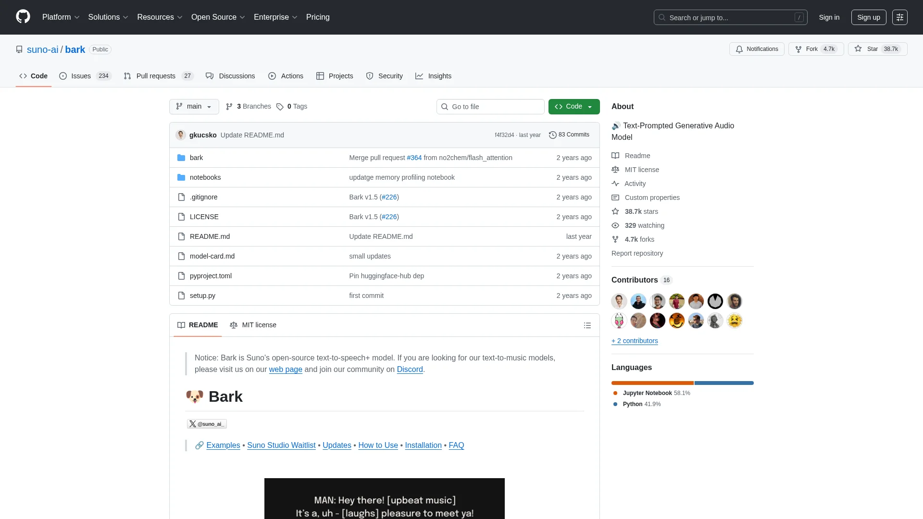
Task: Open the notebooks folder
Action: pyautogui.click(x=205, y=177)
